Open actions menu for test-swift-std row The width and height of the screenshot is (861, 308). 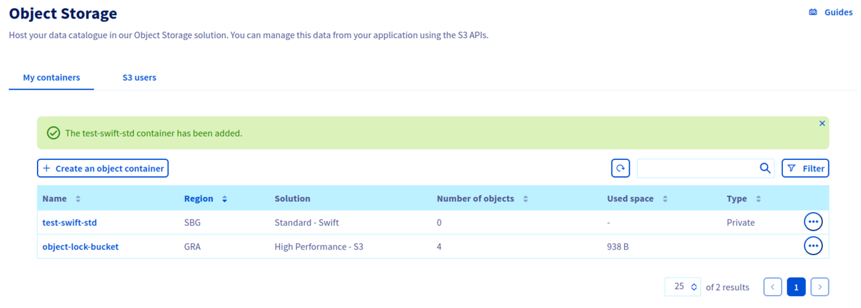click(813, 222)
